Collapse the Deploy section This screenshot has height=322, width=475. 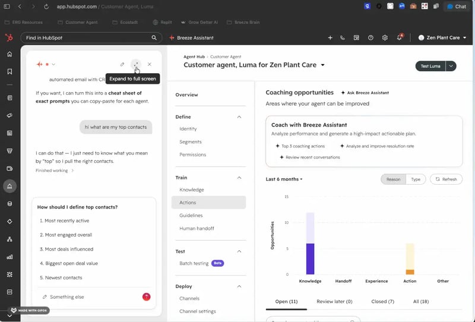tap(239, 286)
